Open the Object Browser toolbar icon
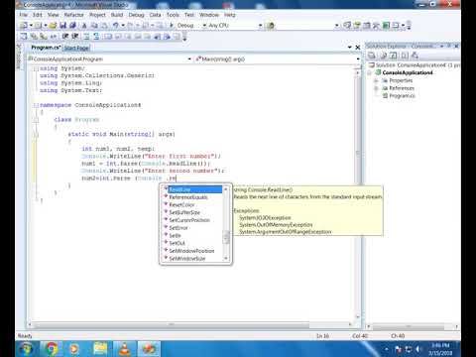 tap(367, 25)
